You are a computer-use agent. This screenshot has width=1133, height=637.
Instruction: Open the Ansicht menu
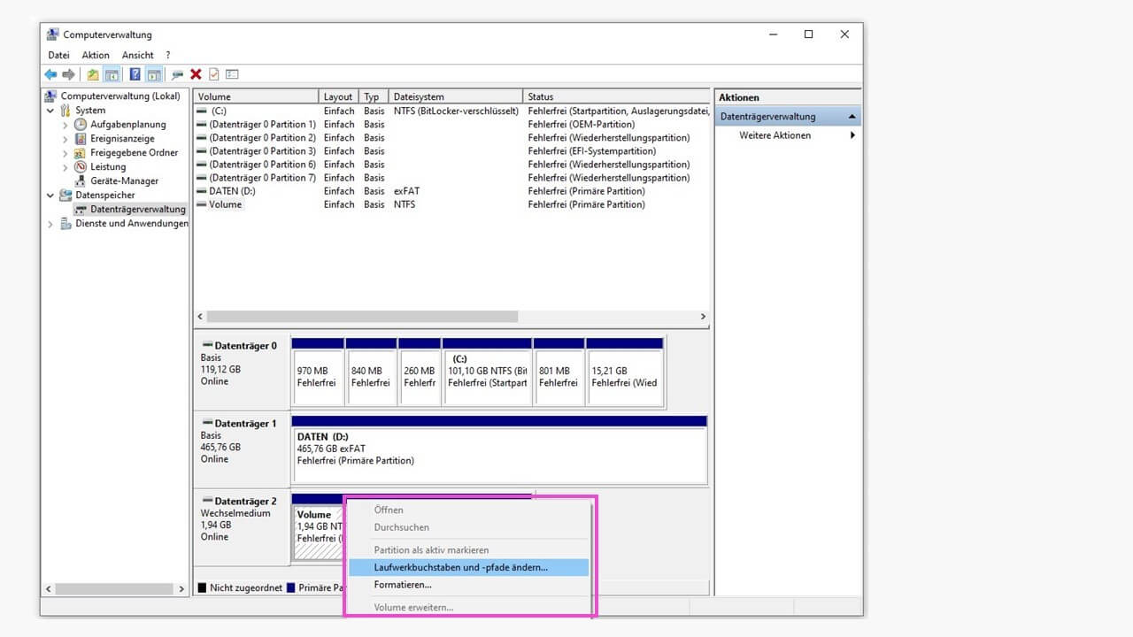[x=138, y=55]
